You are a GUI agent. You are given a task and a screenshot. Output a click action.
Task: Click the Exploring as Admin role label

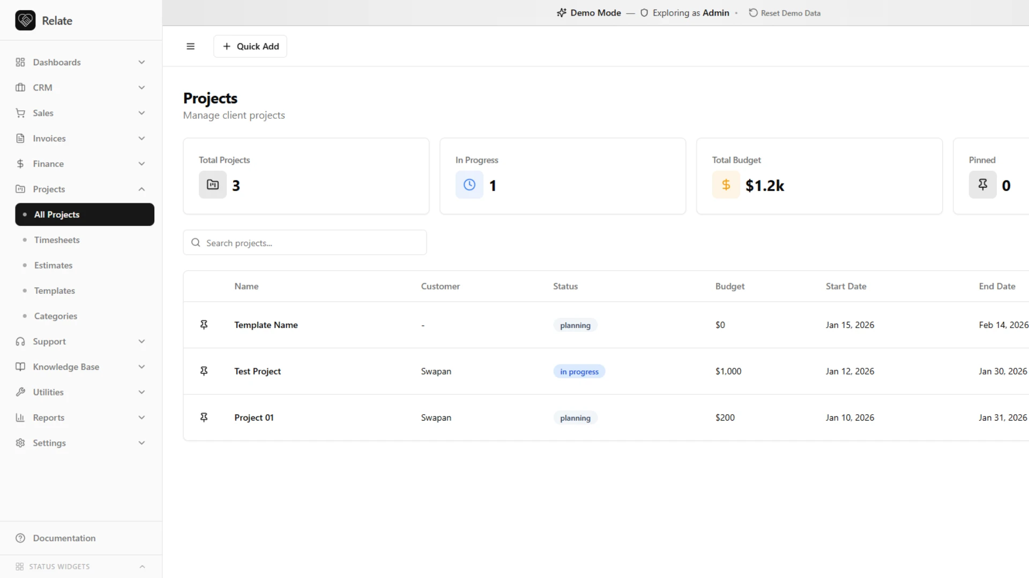[691, 13]
